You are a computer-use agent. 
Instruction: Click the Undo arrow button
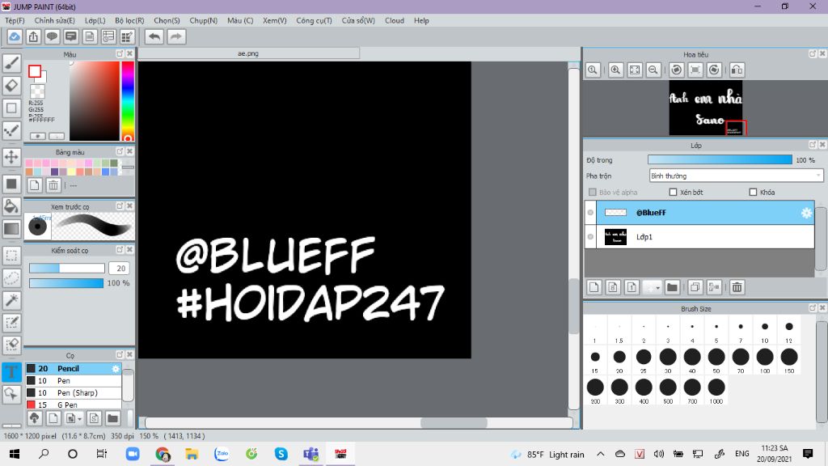(x=154, y=36)
